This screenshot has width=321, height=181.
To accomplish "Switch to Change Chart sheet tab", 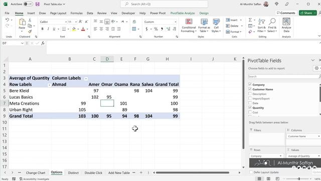I will pos(36,173).
